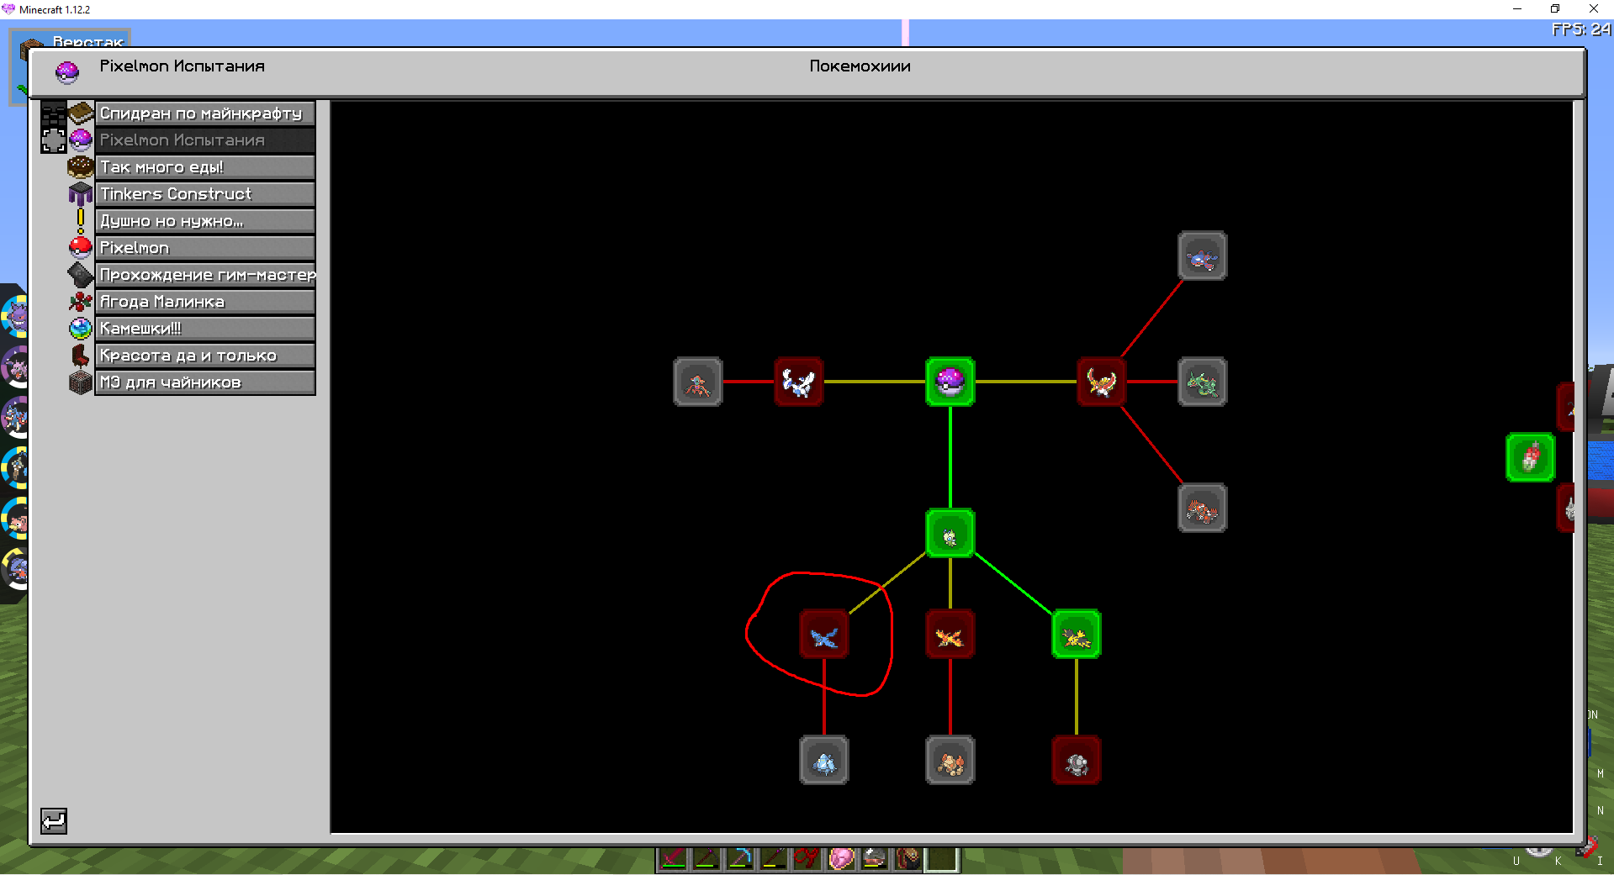The width and height of the screenshot is (1614, 875).
Task: Select the Kyogre quest at top right
Action: [x=1202, y=256]
